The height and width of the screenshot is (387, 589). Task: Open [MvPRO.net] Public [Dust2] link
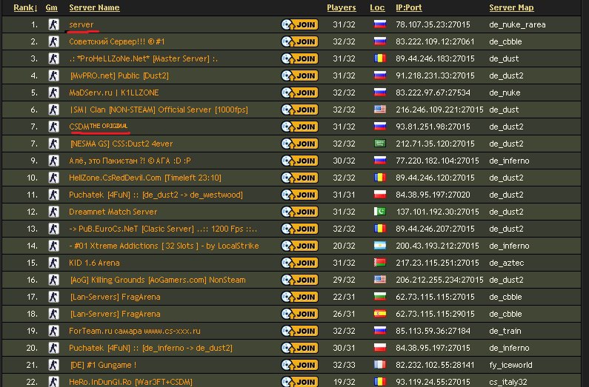coord(119,75)
